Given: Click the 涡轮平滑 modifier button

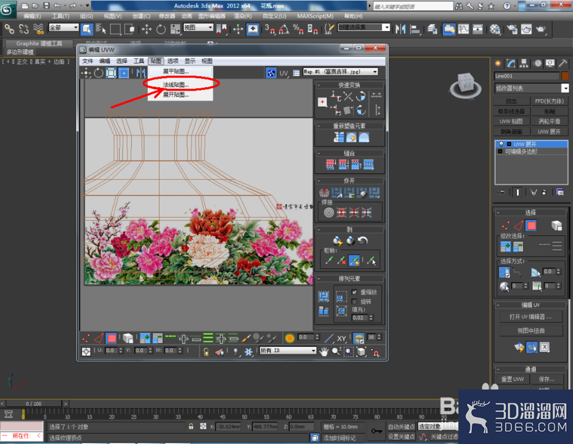Looking at the screenshot, I should [550, 122].
